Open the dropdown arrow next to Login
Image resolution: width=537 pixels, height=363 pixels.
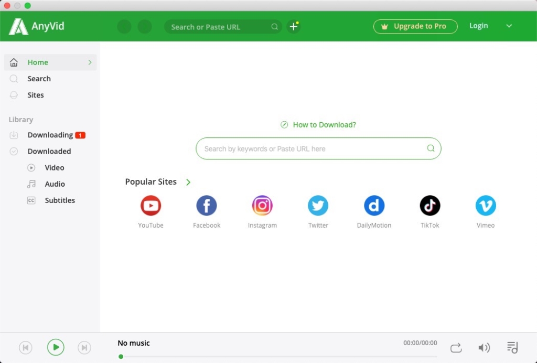point(509,26)
